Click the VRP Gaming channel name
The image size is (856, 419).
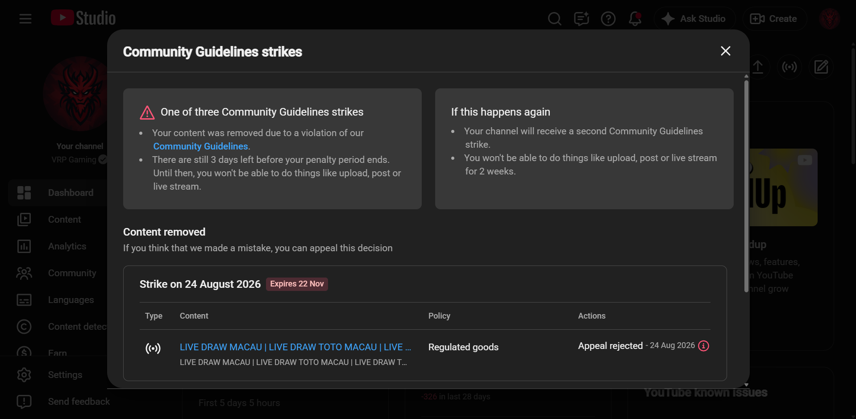point(74,160)
